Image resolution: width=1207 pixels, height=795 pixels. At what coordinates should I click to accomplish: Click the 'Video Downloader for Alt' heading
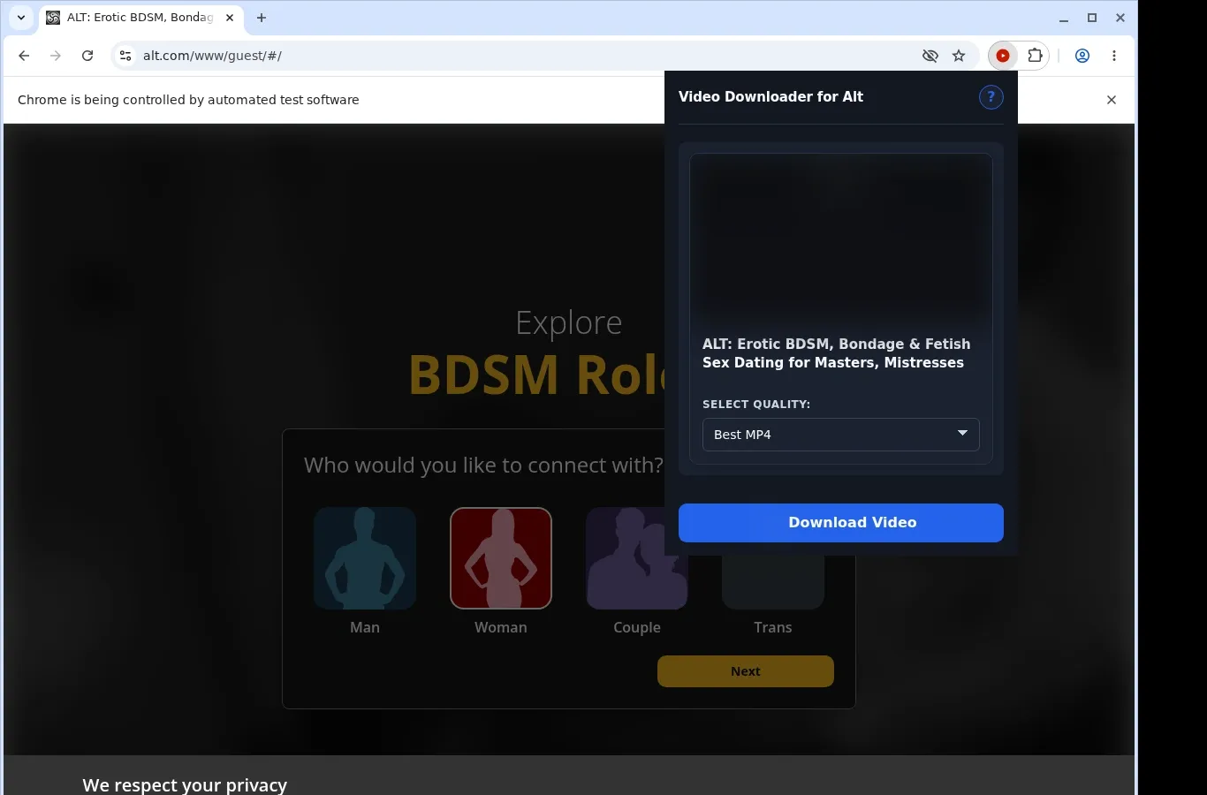(771, 97)
